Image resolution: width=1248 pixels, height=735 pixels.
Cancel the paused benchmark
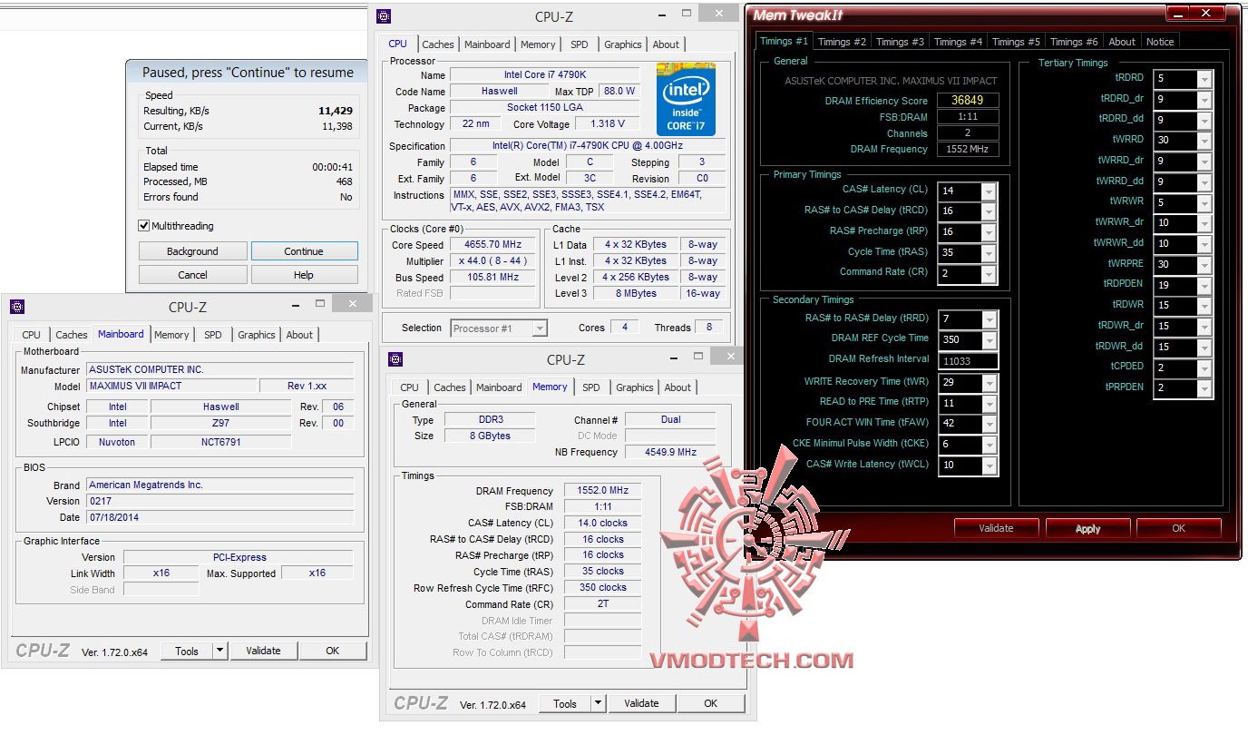pyautogui.click(x=192, y=275)
